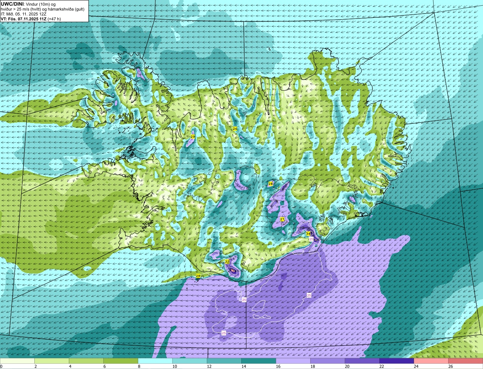Click the legend scale number 2
The height and width of the screenshot is (369, 483).
click(35, 366)
